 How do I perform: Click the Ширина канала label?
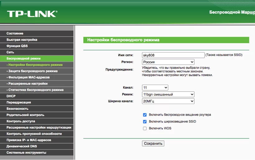121,101
